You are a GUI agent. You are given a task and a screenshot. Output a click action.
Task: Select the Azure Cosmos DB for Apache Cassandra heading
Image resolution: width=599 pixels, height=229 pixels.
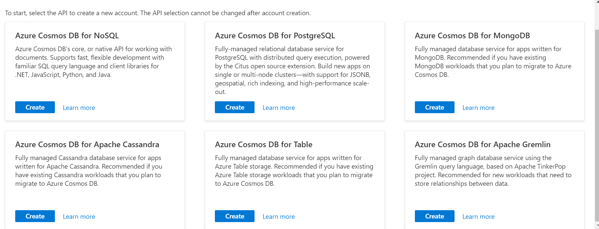87,145
